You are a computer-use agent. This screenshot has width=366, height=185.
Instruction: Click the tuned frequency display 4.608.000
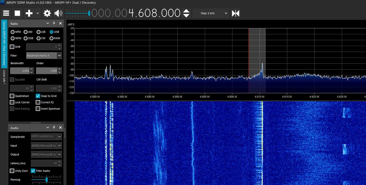point(154,13)
